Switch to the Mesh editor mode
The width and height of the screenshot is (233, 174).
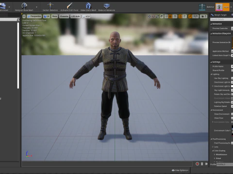[222, 7]
